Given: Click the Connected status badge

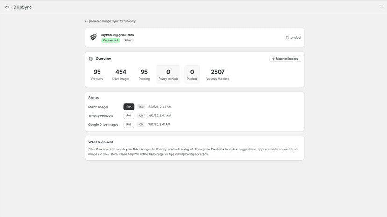Looking at the screenshot, I should 110,41.
